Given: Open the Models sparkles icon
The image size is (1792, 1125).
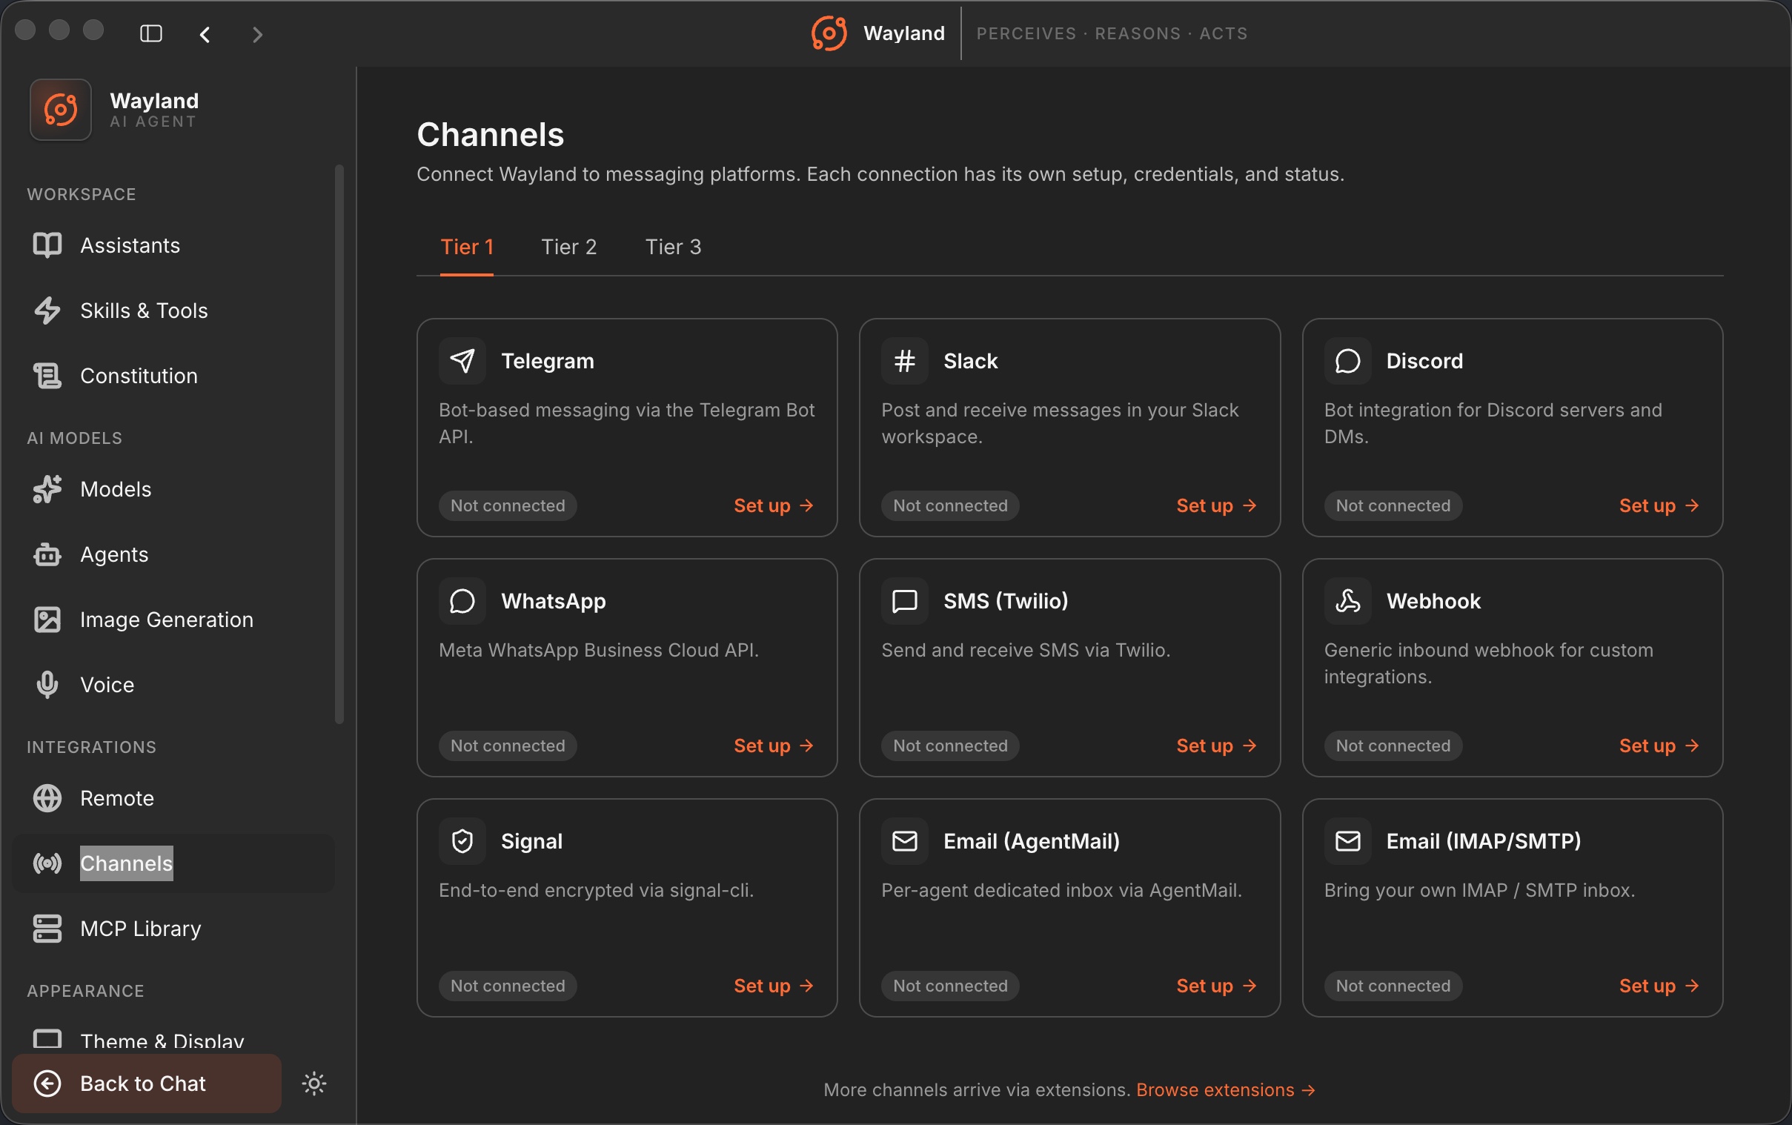Looking at the screenshot, I should [47, 489].
